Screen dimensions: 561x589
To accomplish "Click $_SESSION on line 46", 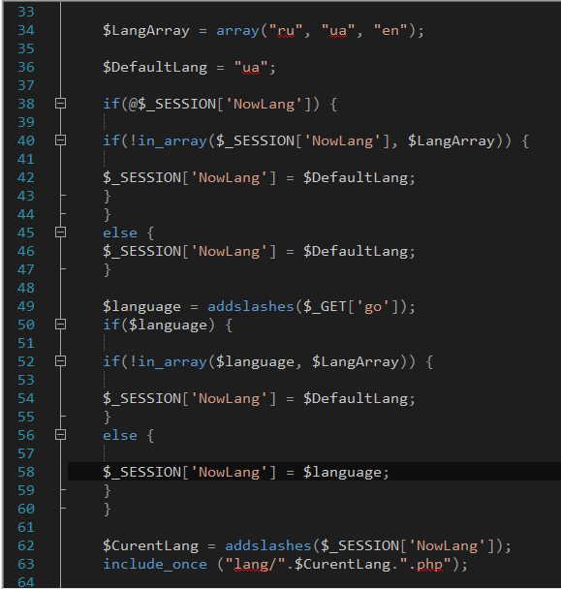I will click(x=142, y=251).
